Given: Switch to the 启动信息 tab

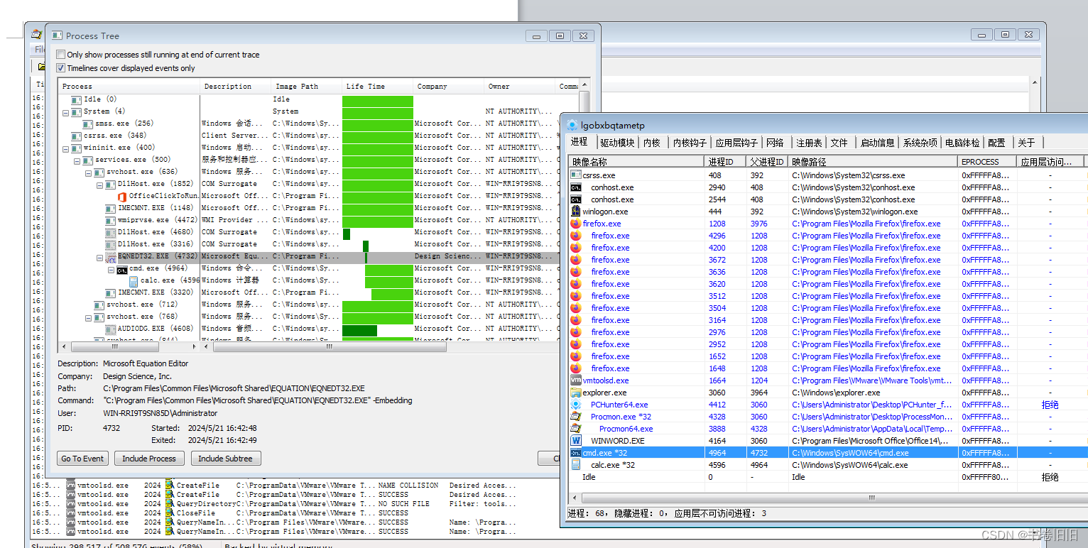Looking at the screenshot, I should 877,143.
